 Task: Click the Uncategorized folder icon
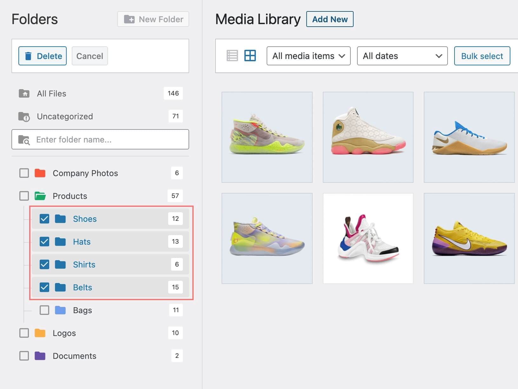24,116
